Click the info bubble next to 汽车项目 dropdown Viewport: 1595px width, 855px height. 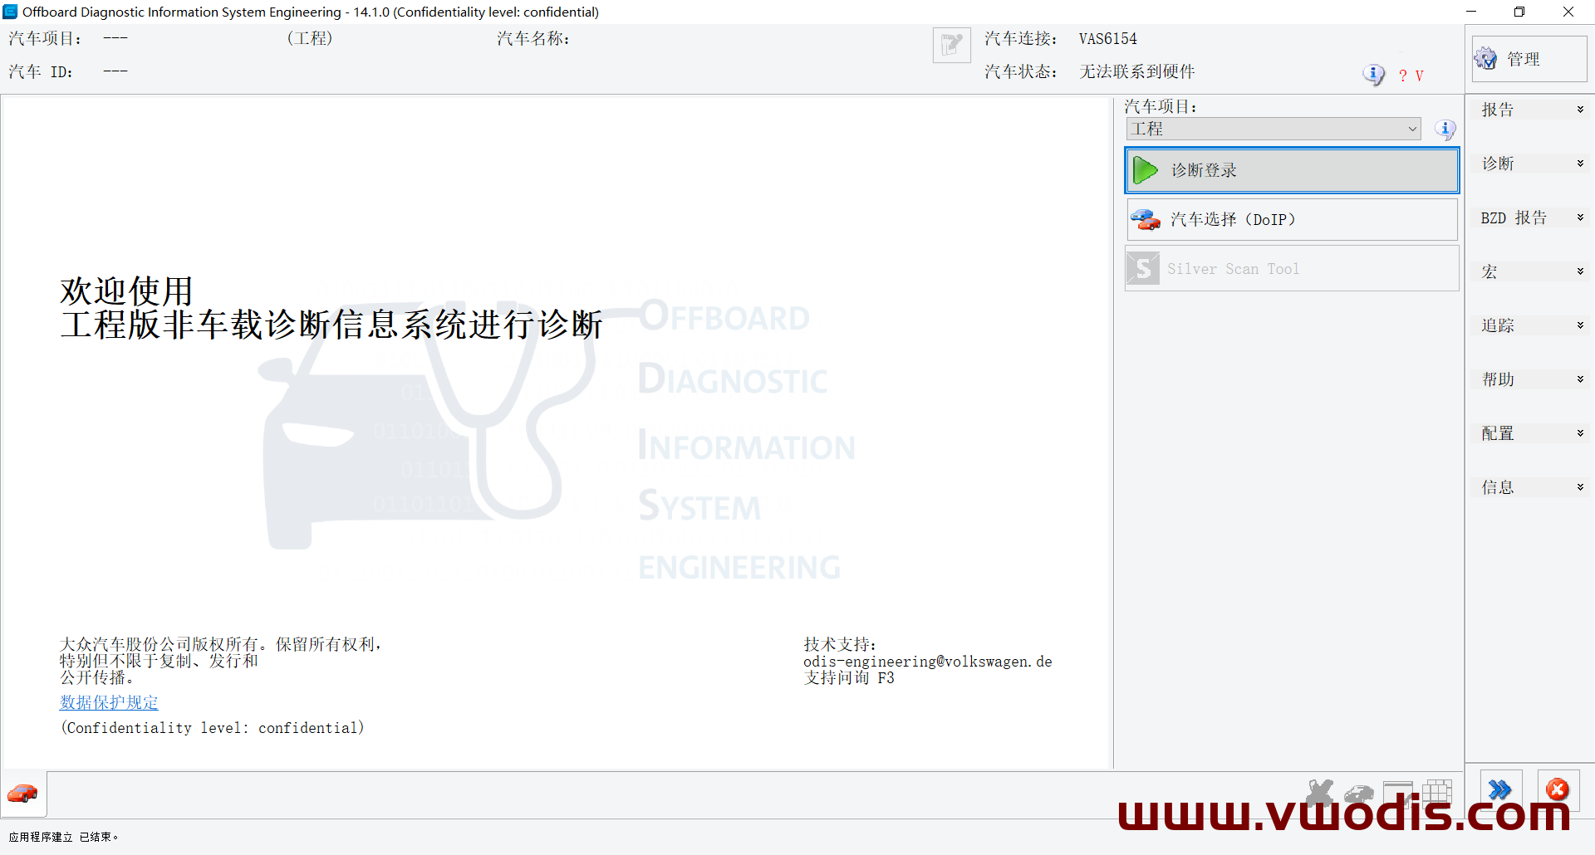[1445, 129]
